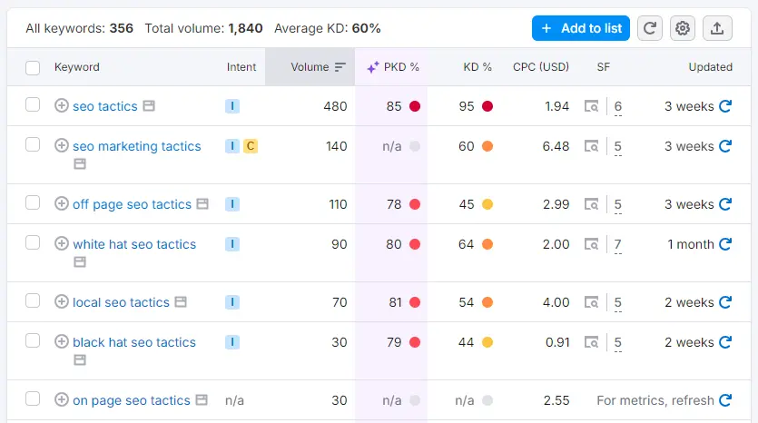This screenshot has height=423, width=758.
Task: Open SERP features icon for local seo tactics
Action: (x=591, y=302)
